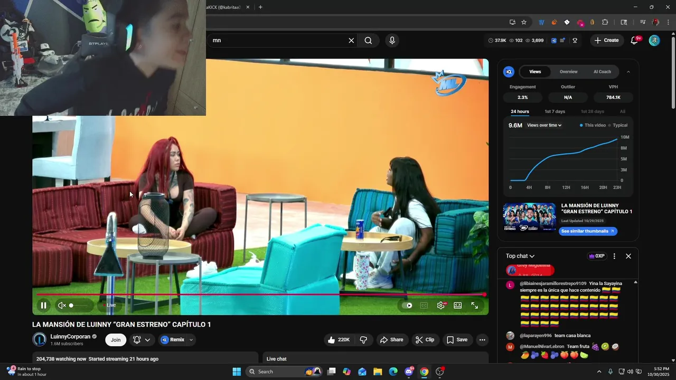Open Discord from the taskbar
676x380 pixels.
click(409, 372)
